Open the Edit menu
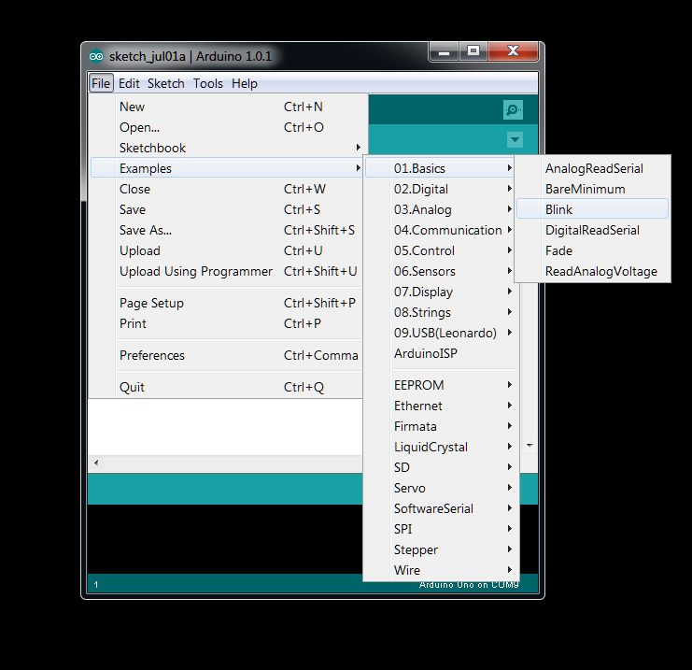 [x=129, y=83]
